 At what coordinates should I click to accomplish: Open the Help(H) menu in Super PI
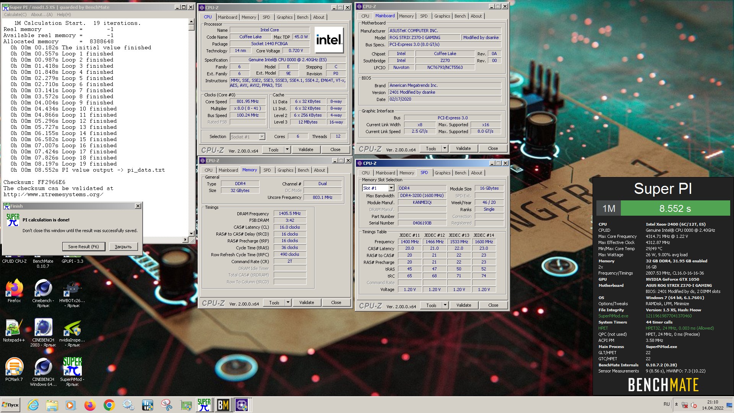pos(64,15)
